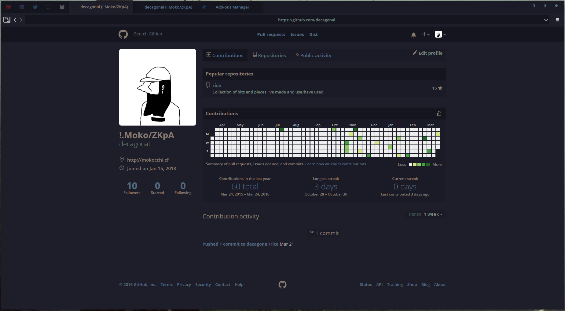The width and height of the screenshot is (565, 311).
Task: Click the GitHub logo in the footer
Action: [x=282, y=285]
